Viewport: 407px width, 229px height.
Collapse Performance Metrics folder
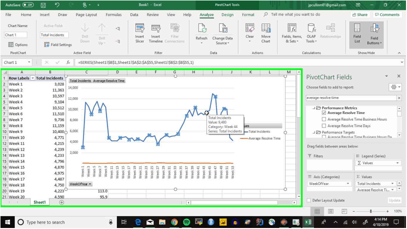coord(314,108)
